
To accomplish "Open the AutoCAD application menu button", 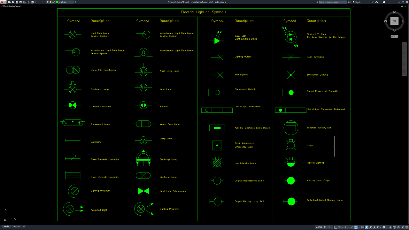I will coord(3,2).
